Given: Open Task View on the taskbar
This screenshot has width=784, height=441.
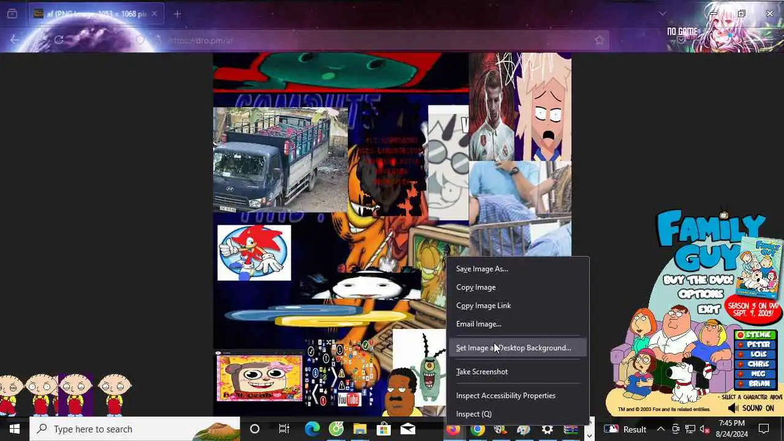Looking at the screenshot, I should tap(284, 429).
